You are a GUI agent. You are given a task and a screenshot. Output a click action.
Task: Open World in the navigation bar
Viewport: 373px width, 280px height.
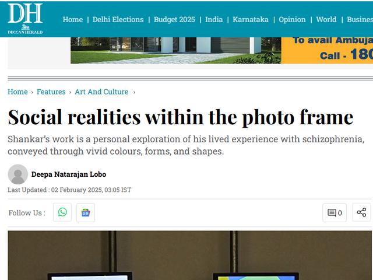coord(326,19)
